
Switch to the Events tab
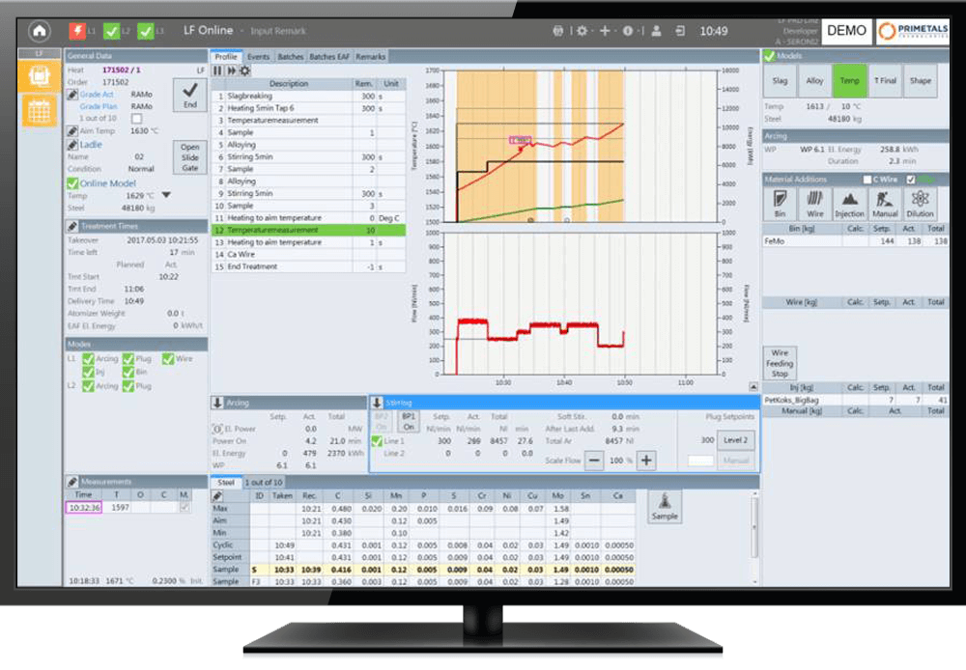pos(258,57)
